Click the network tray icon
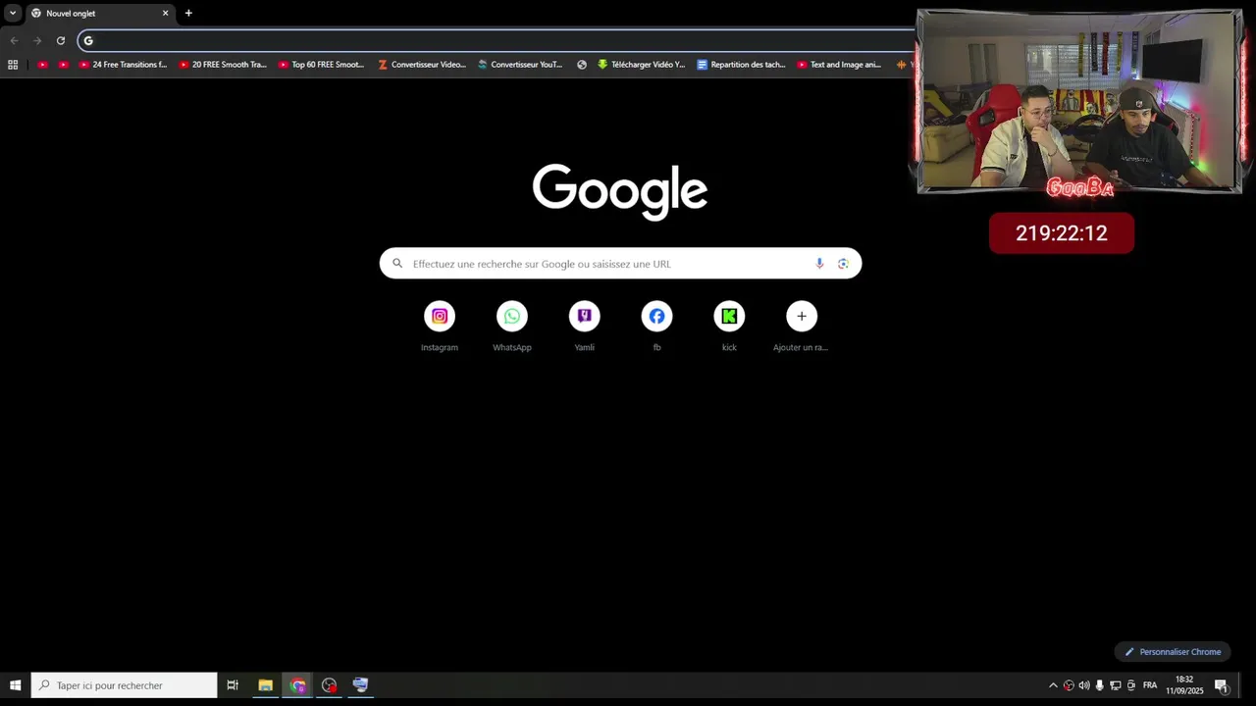 [1116, 685]
